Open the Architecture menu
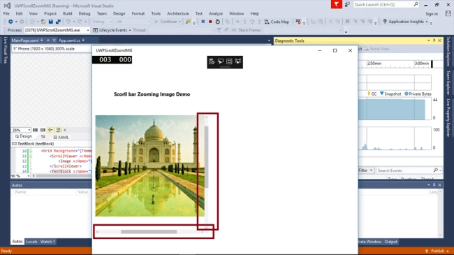This screenshot has width=454, height=255. tap(178, 13)
